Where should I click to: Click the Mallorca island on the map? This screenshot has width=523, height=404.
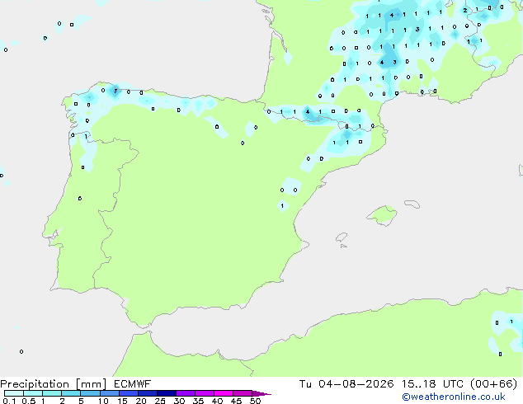[x=382, y=215]
